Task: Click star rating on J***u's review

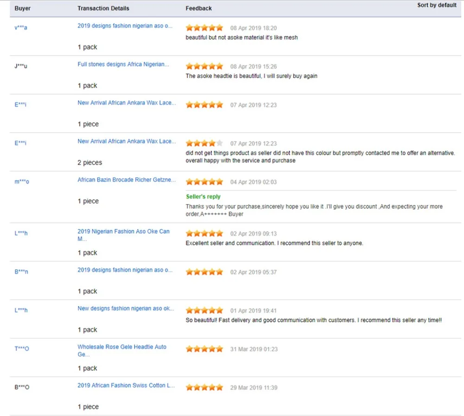Action: tap(204, 66)
